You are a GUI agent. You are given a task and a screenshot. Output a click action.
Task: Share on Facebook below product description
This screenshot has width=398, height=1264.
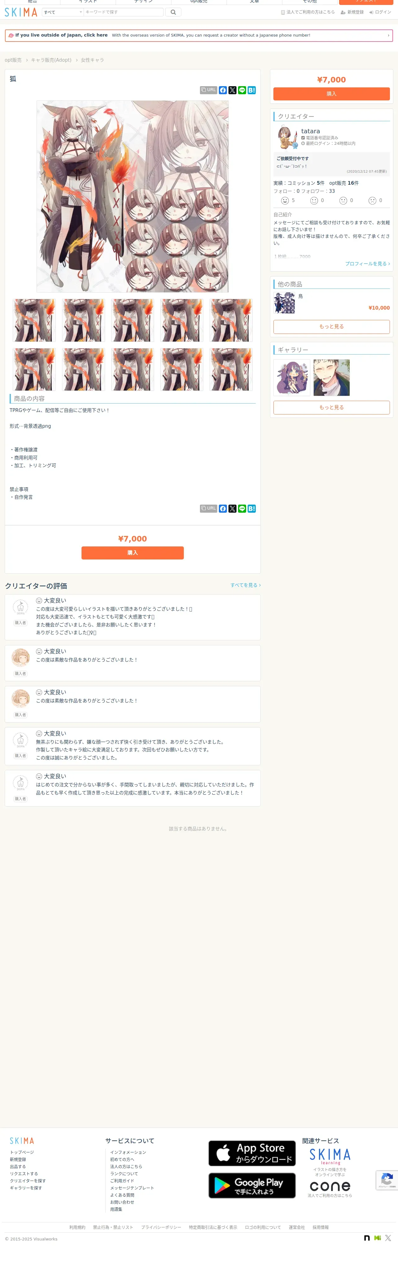[x=223, y=509]
